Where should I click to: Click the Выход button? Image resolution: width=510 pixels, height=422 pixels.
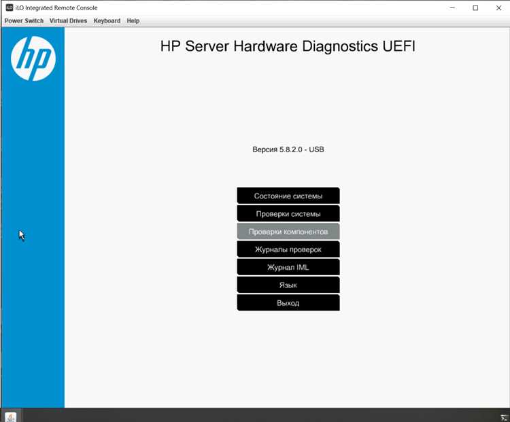tap(288, 303)
